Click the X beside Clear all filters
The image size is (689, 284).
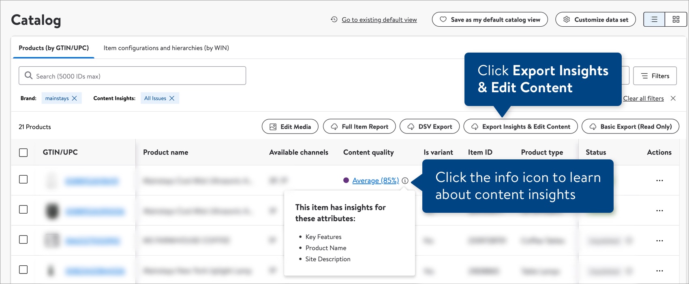(x=673, y=98)
